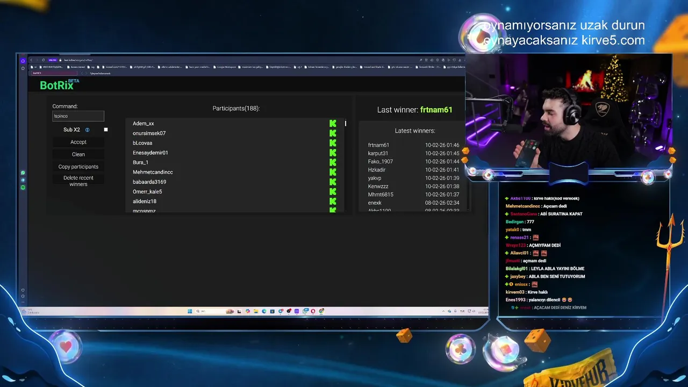Viewport: 688px width, 387px height.
Task: Click the Participants(188) heading
Action: (236, 109)
